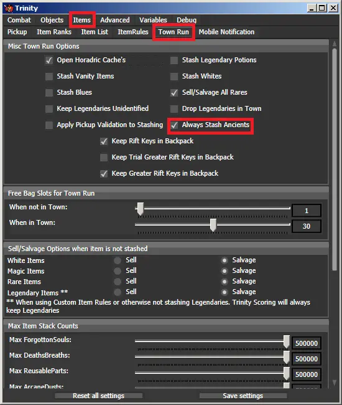Image resolution: width=342 pixels, height=405 pixels.
Task: Click Save settings button
Action: 243,396
